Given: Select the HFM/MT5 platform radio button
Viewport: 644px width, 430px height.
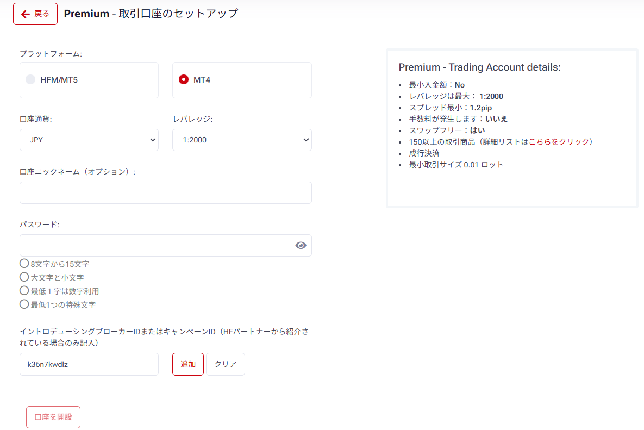Looking at the screenshot, I should 31,80.
